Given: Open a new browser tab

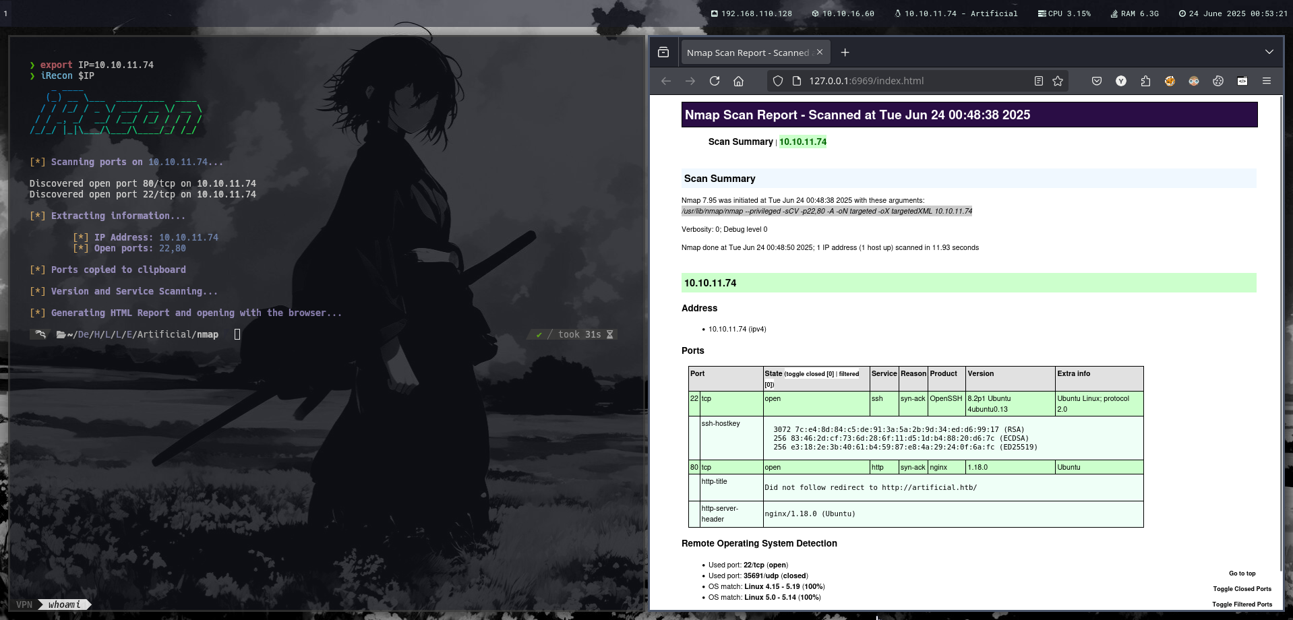Looking at the screenshot, I should pyautogui.click(x=845, y=53).
